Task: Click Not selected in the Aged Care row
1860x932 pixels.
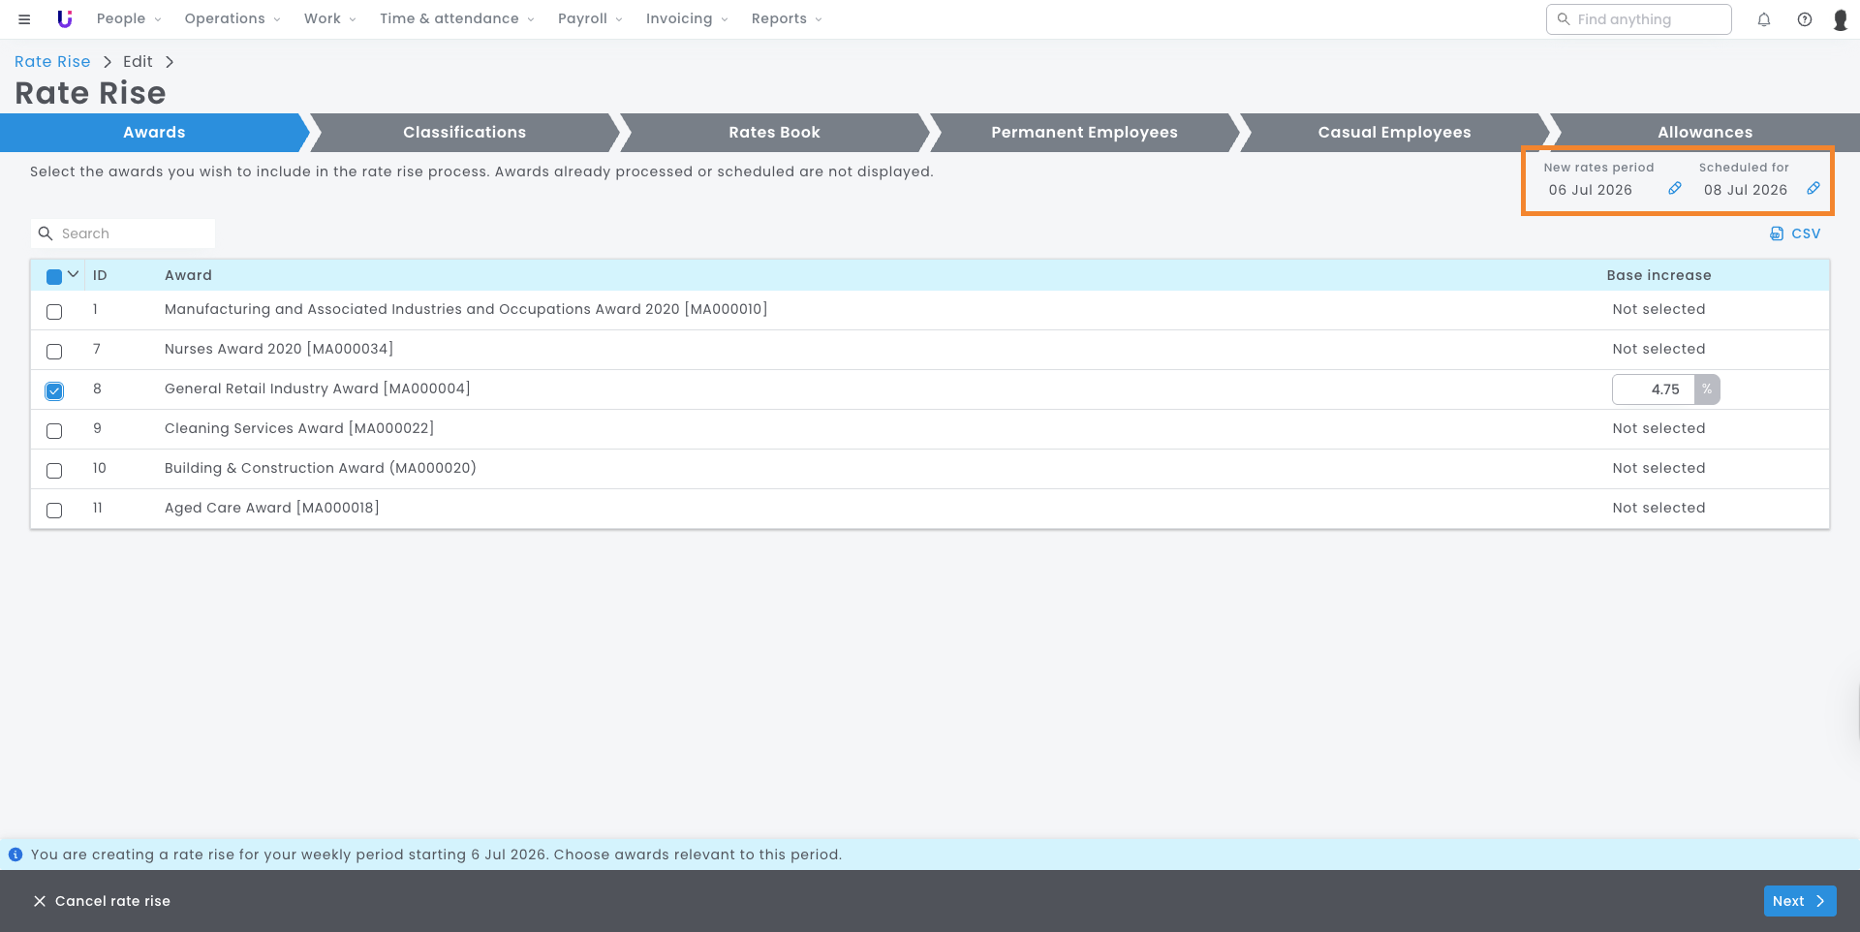Action: [x=1659, y=508]
